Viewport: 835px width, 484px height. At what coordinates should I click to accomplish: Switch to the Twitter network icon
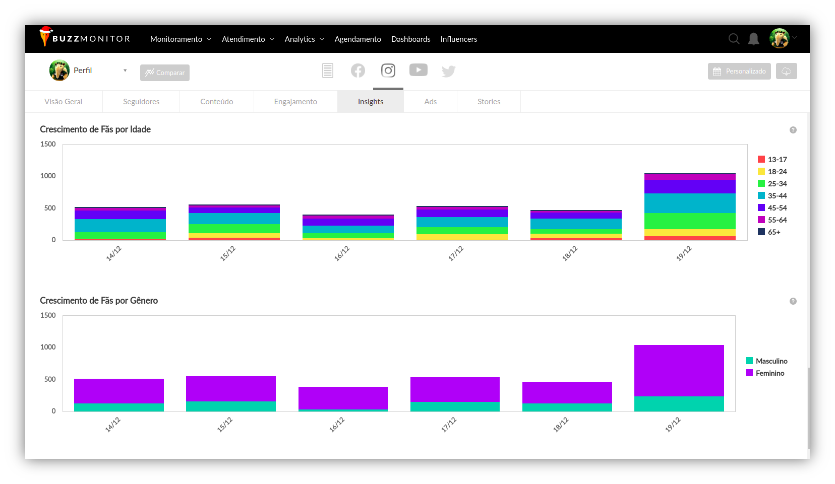448,71
